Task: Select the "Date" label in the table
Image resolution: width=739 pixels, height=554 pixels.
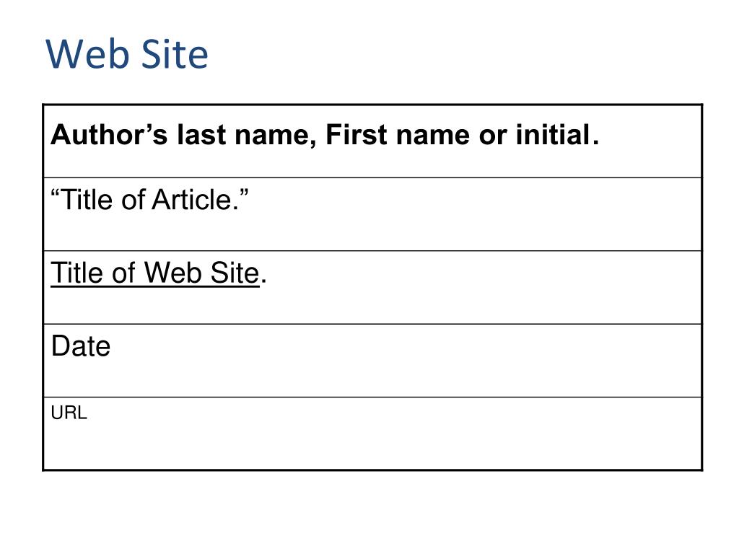Action: point(81,346)
